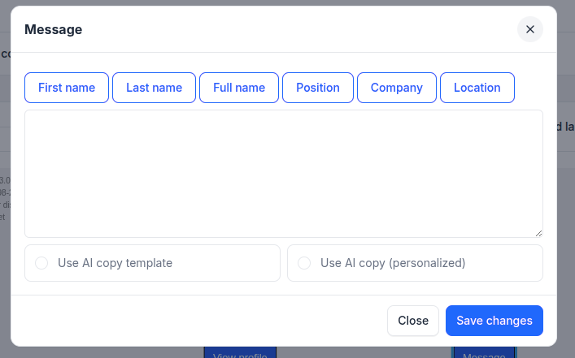Insert the Position variable

pyautogui.click(x=317, y=88)
